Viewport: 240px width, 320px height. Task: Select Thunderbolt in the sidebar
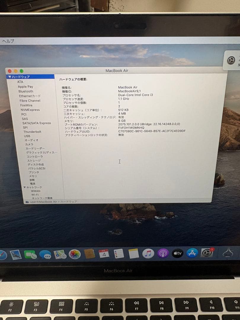pyautogui.click(x=33, y=132)
